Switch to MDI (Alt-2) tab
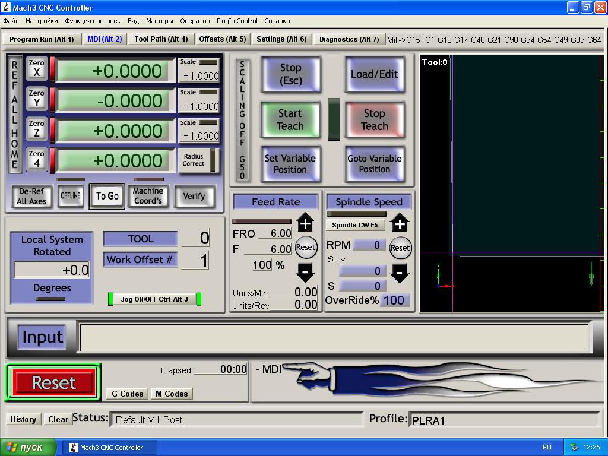608x456 pixels. tap(104, 39)
